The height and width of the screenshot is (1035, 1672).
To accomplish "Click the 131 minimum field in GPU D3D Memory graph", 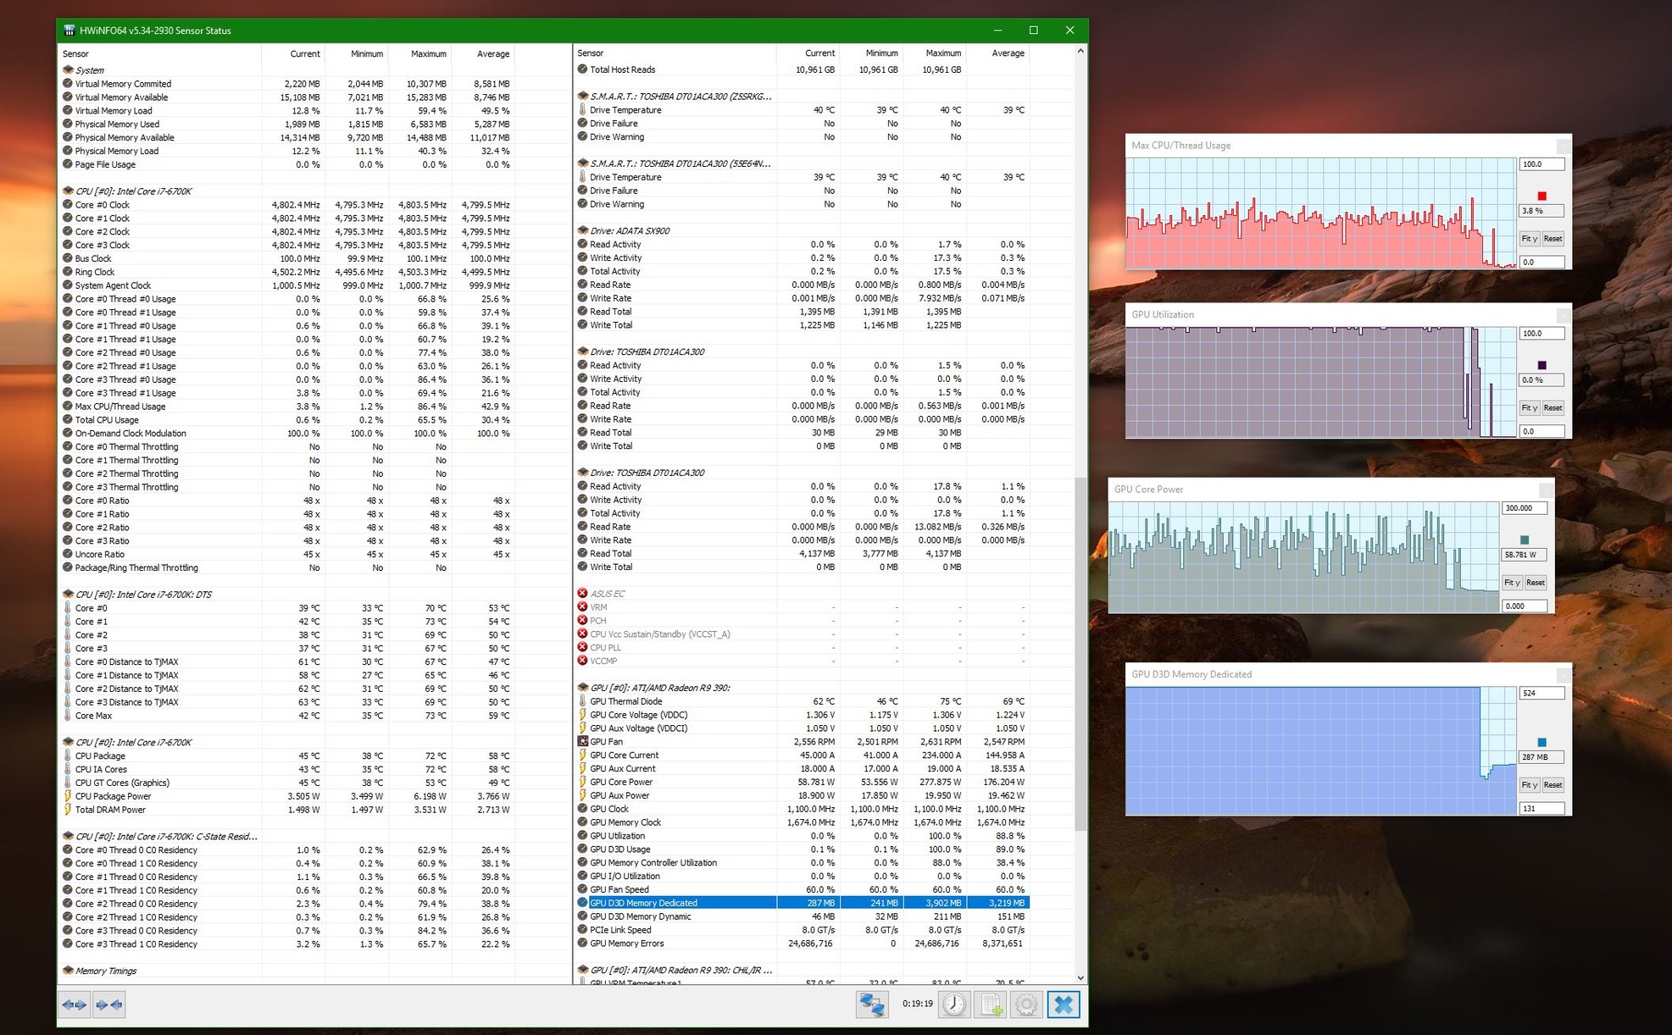I will click(x=1541, y=809).
